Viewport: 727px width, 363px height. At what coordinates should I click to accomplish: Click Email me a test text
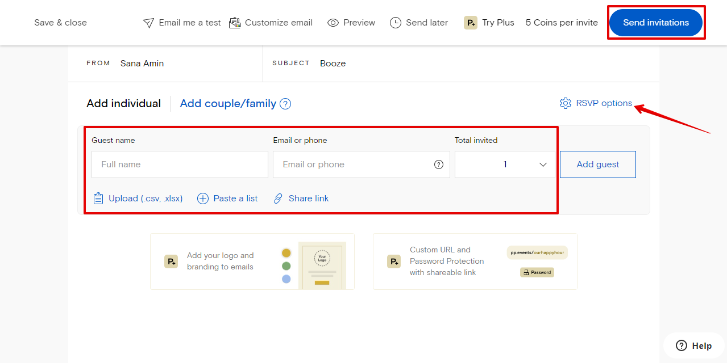point(190,23)
